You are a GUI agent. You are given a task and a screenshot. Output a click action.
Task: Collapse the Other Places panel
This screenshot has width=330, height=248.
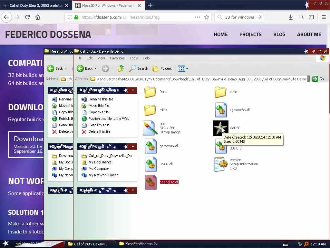[x=133, y=147]
